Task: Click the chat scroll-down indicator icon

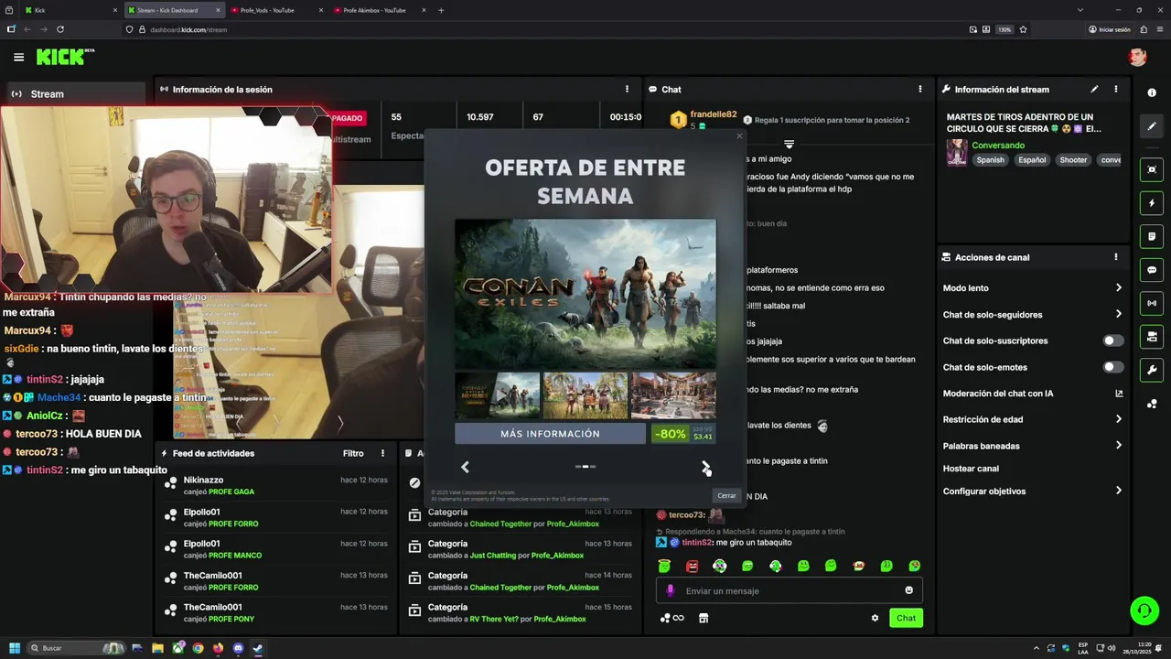Action: [789, 145]
